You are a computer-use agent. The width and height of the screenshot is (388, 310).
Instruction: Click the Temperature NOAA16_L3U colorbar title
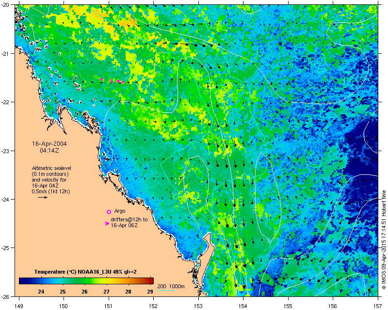point(85,272)
